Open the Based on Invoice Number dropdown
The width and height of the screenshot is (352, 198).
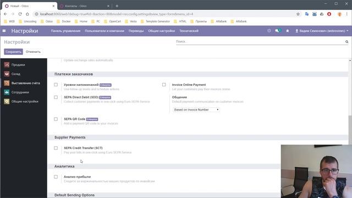(x=196, y=109)
